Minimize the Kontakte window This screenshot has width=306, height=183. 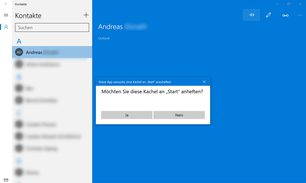click(x=277, y=4)
